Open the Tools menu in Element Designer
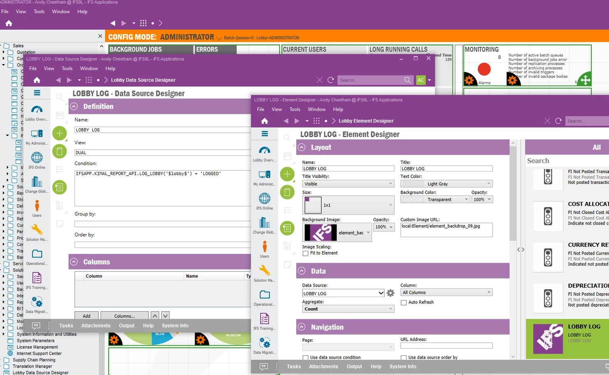The width and height of the screenshot is (609, 375). pyautogui.click(x=295, y=109)
